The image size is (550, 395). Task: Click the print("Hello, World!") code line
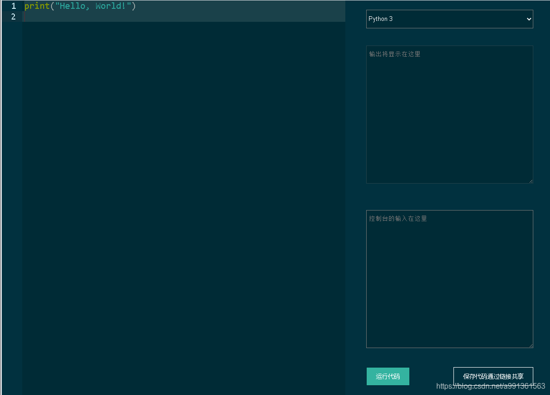80,6
